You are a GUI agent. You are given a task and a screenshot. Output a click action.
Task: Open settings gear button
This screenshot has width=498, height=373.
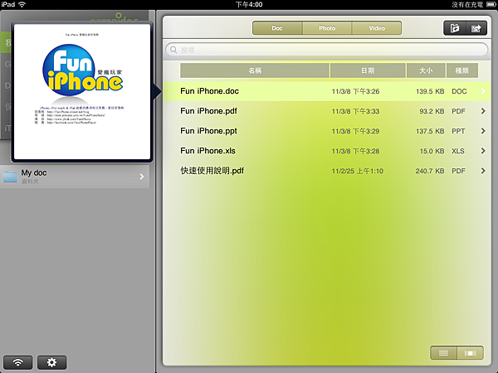coord(51,362)
